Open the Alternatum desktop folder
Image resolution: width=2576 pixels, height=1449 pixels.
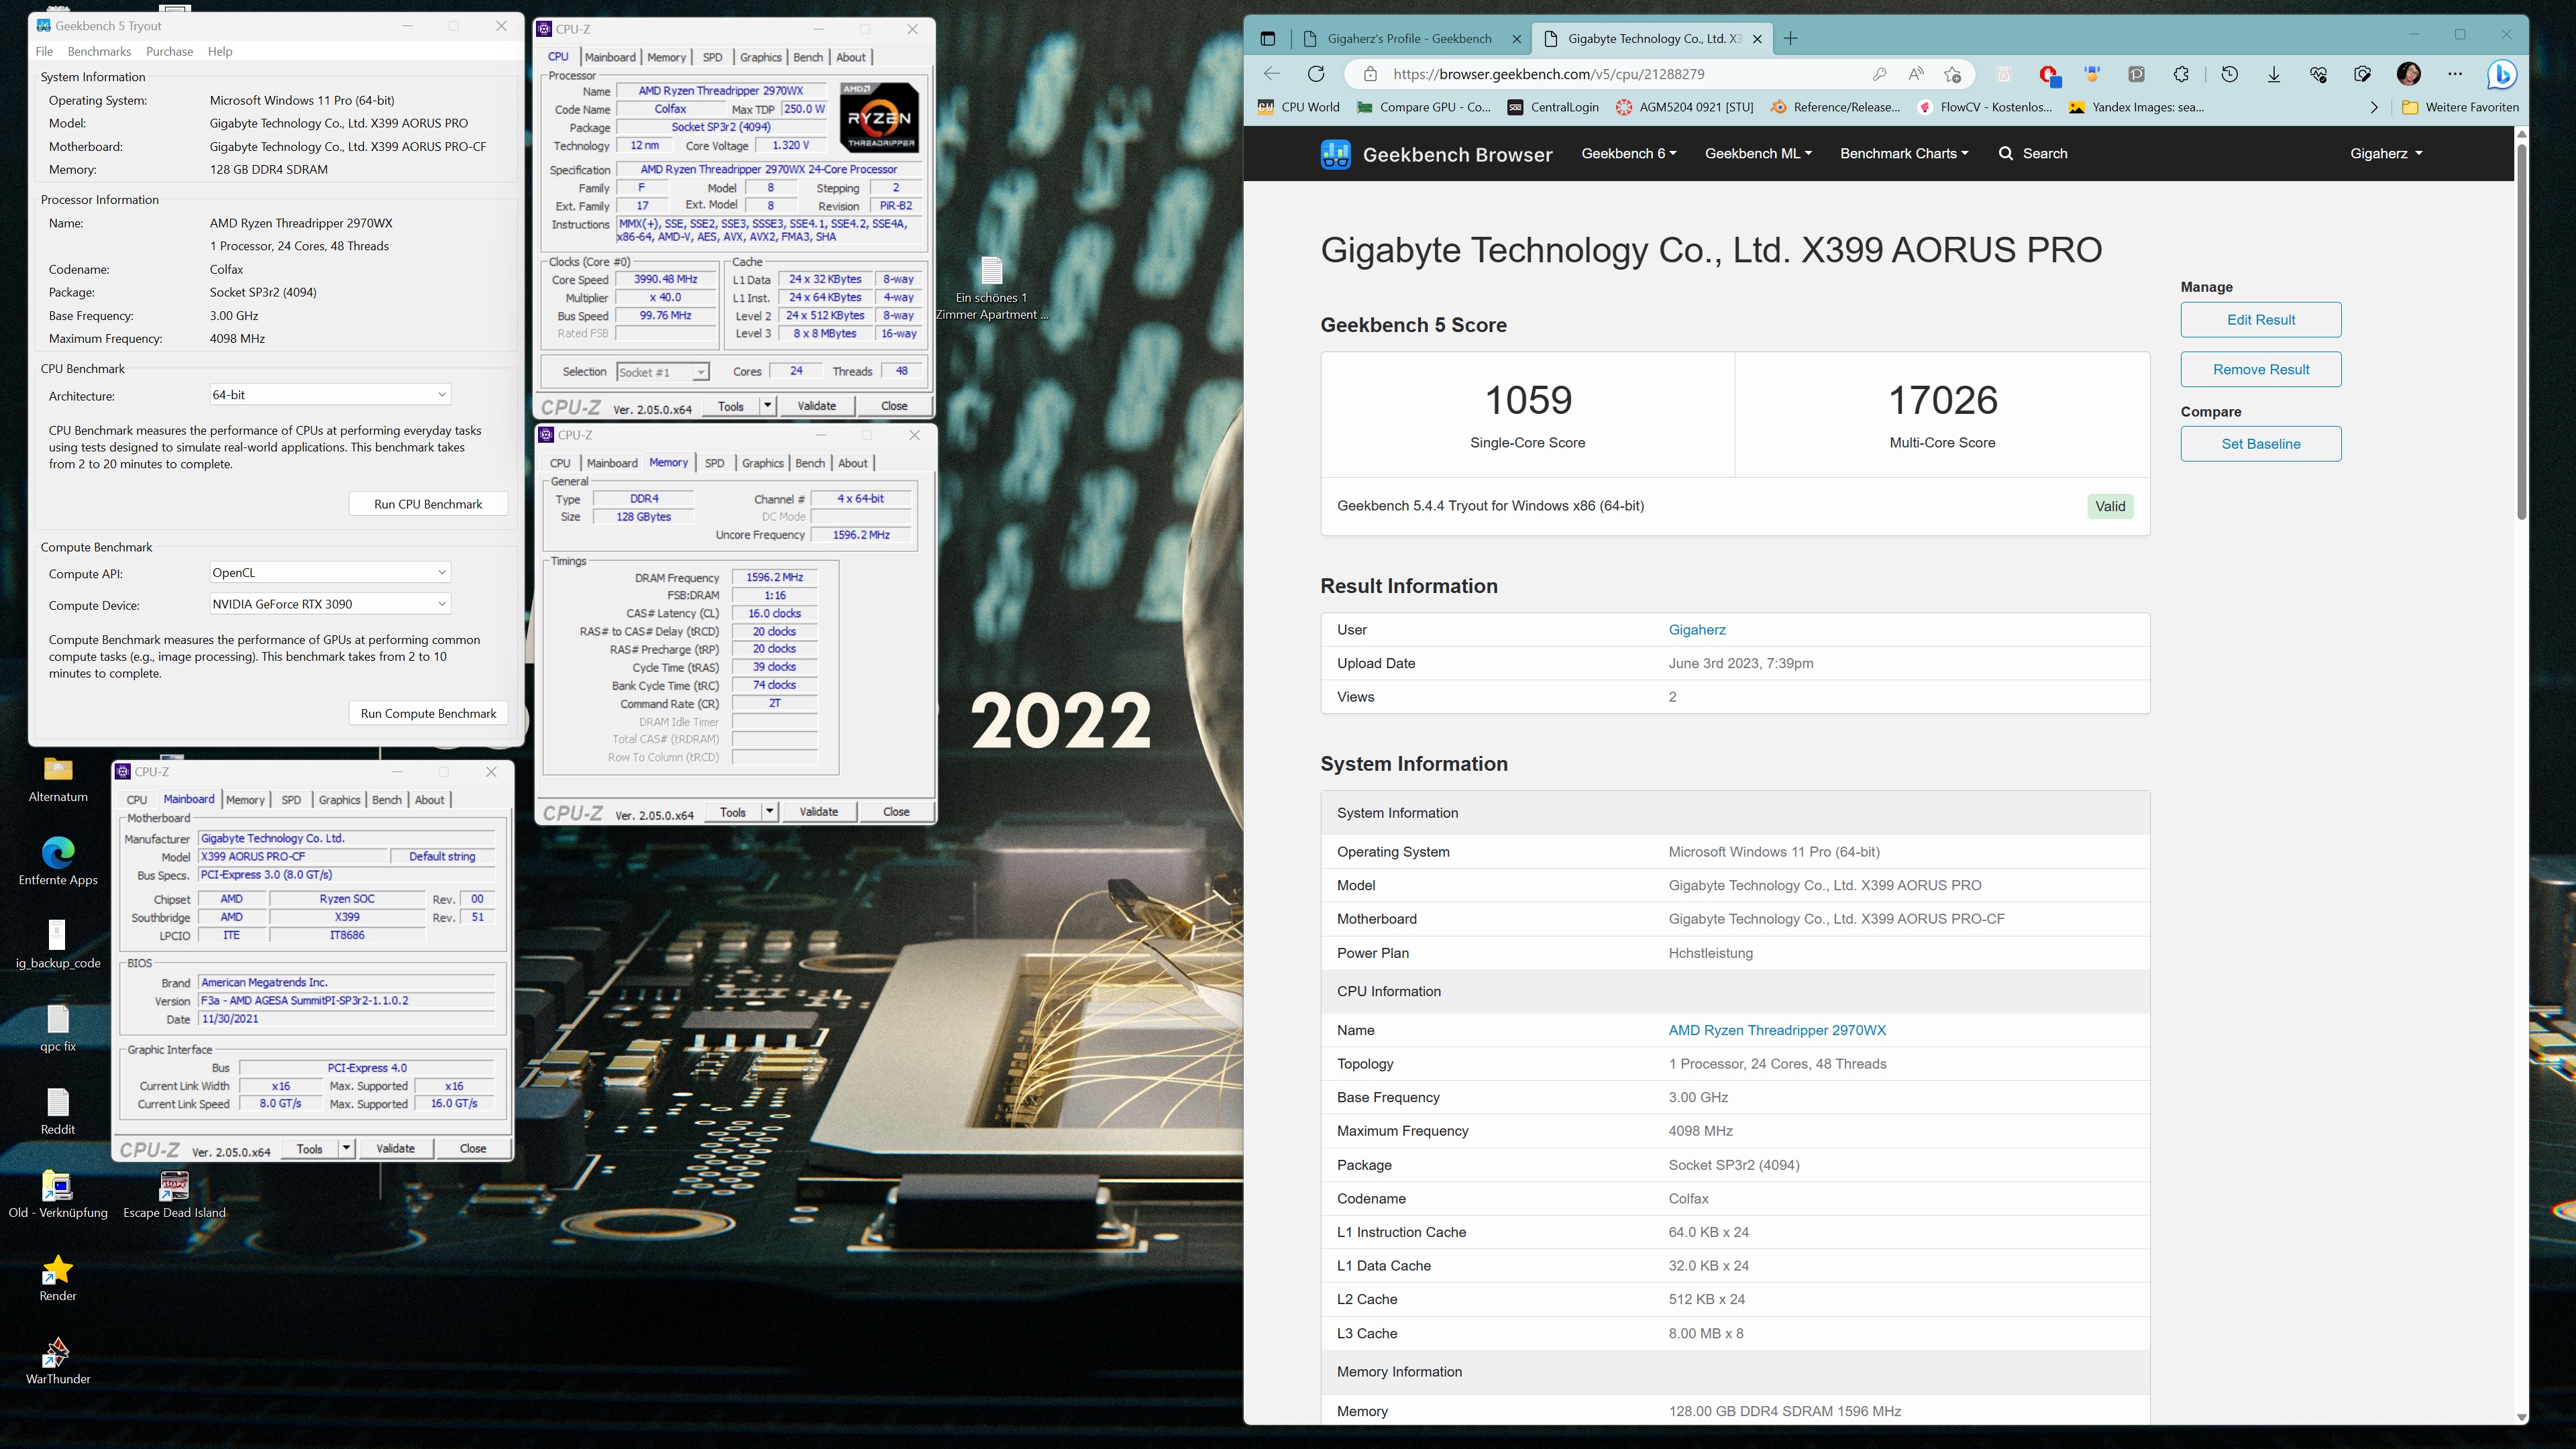click(x=58, y=779)
